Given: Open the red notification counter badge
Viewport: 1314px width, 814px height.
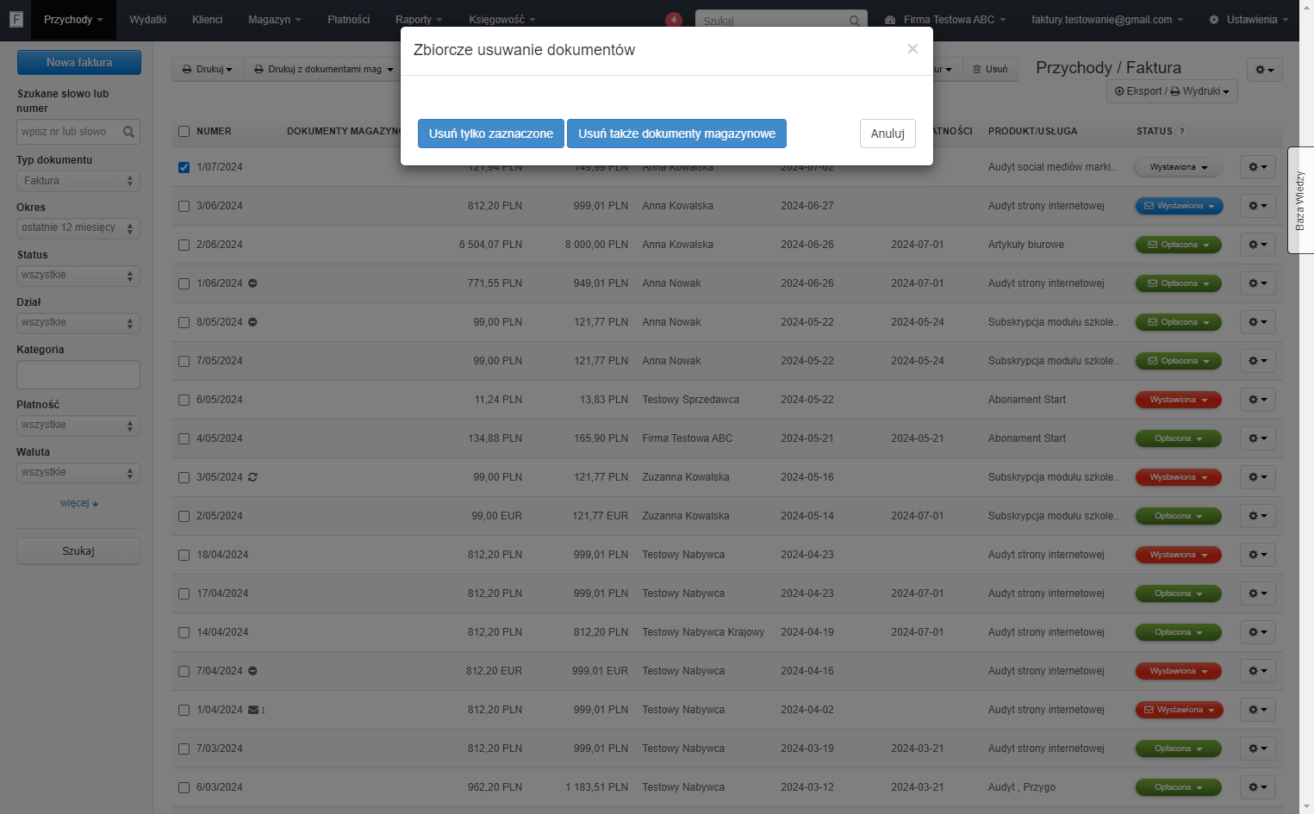Looking at the screenshot, I should tap(674, 20).
